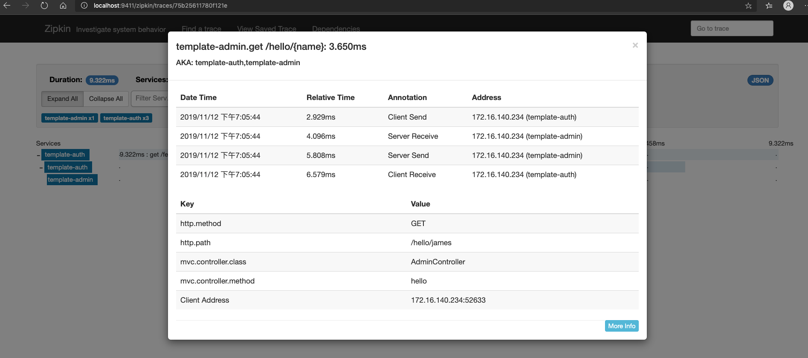Collapse the root template-auth span
Viewport: 808px width, 358px height.
38,155
